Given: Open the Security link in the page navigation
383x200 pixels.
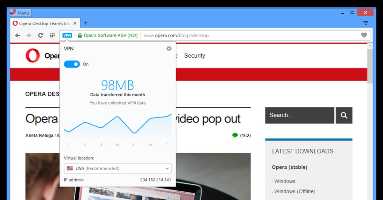Looking at the screenshot, I should 194,56.
